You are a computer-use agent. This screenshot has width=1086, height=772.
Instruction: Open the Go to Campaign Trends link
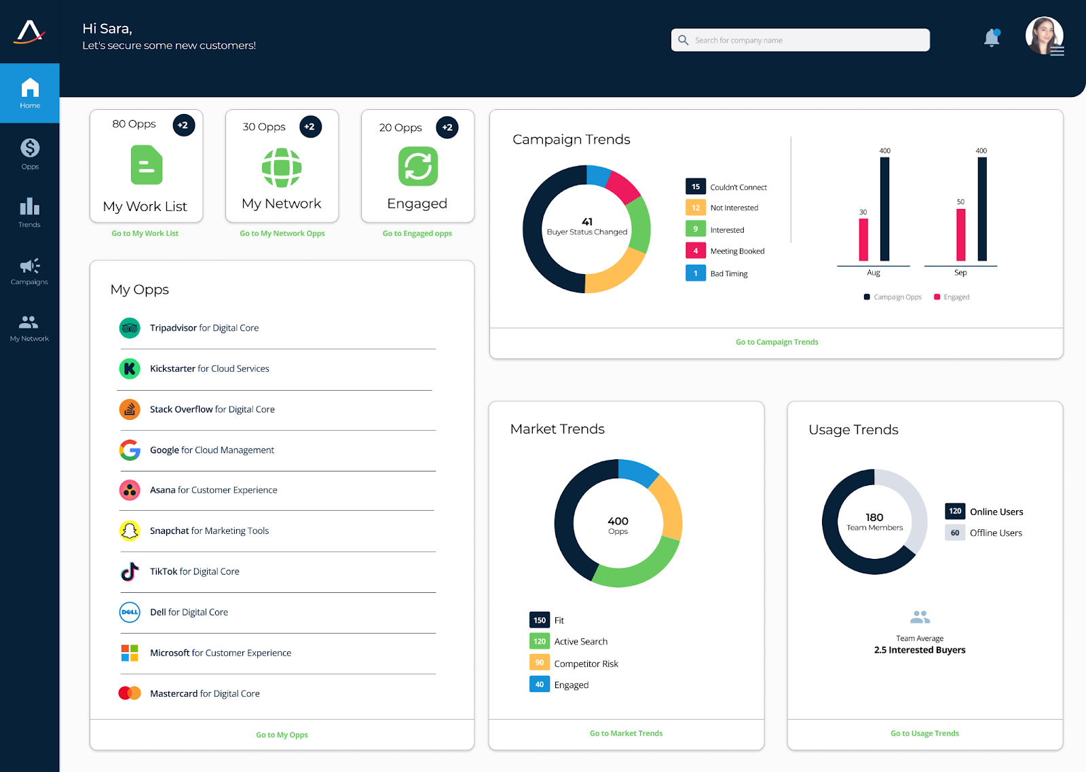[x=777, y=342]
